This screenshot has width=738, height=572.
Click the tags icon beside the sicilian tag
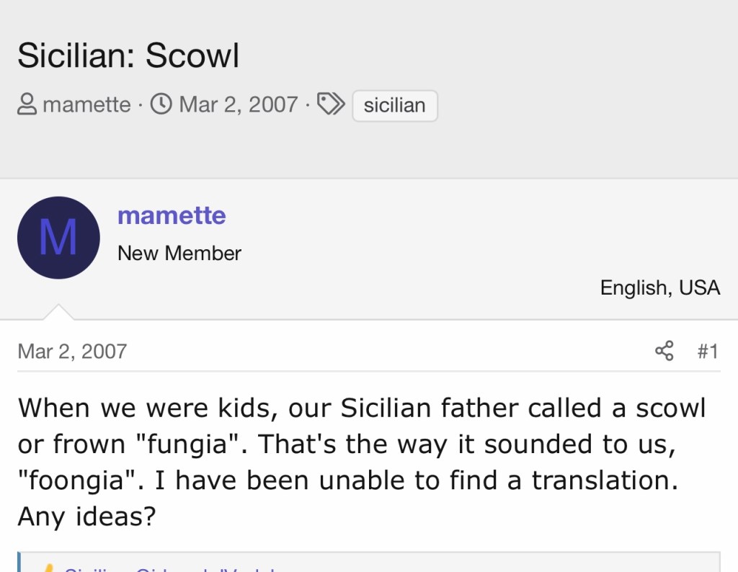[331, 104]
